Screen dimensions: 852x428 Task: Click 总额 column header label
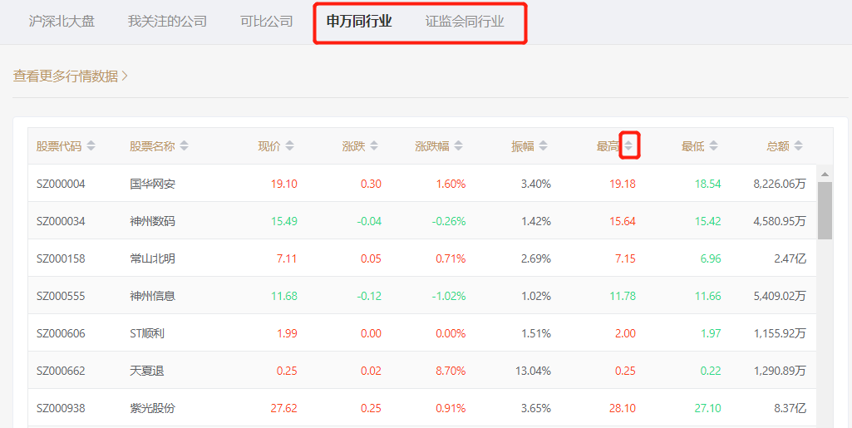(777, 145)
